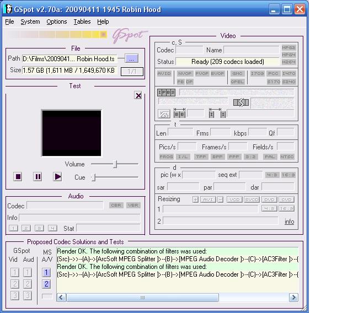This screenshot has width=353, height=313.
Task: Click the 16:9 indicator beside seq ext
Action: (288, 175)
